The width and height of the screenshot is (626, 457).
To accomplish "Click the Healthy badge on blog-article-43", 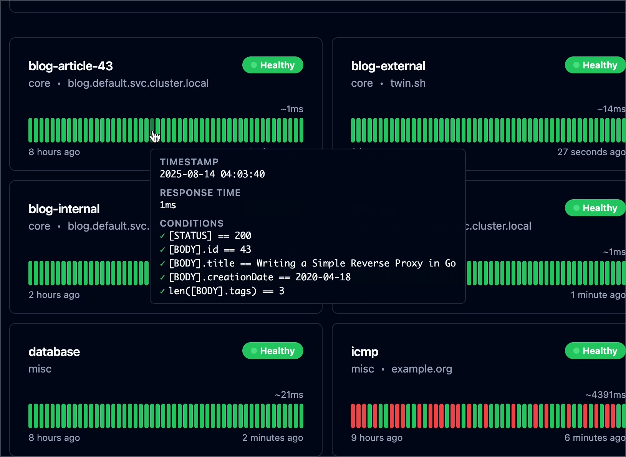I will (273, 65).
